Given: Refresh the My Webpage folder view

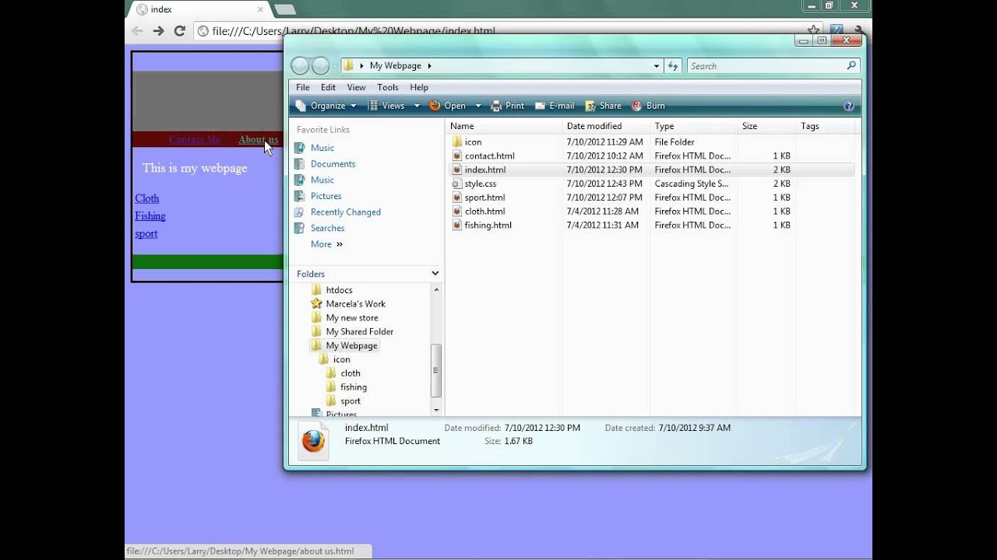Looking at the screenshot, I should (x=674, y=66).
